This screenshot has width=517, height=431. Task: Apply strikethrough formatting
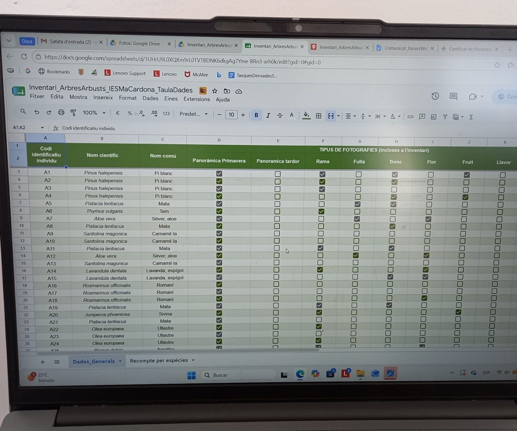pos(280,115)
